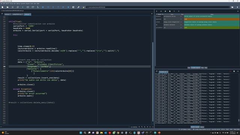
Task: Save all open files
Action: pos(18,7)
